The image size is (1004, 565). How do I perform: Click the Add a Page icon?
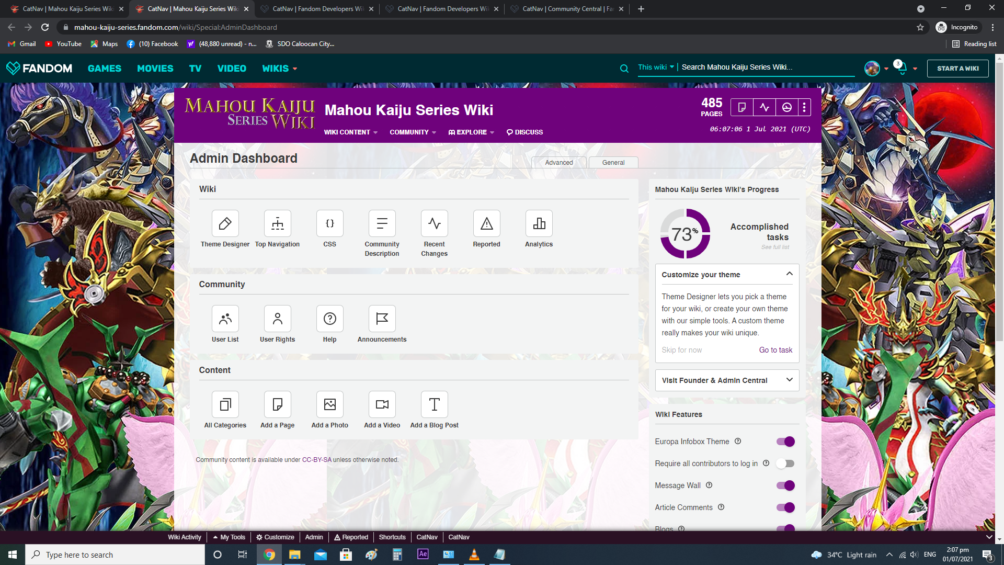tap(277, 404)
